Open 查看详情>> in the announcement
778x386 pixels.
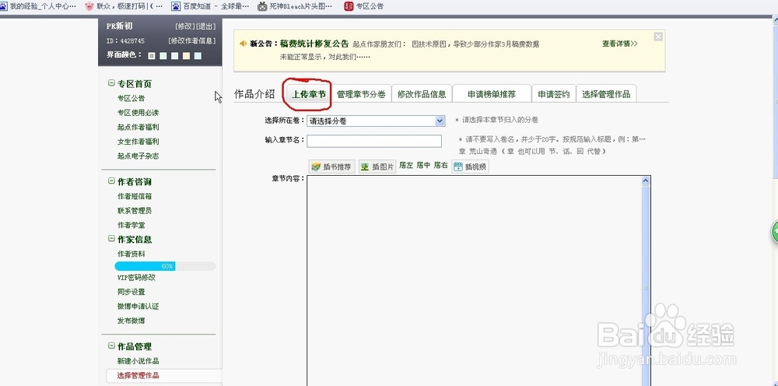620,44
